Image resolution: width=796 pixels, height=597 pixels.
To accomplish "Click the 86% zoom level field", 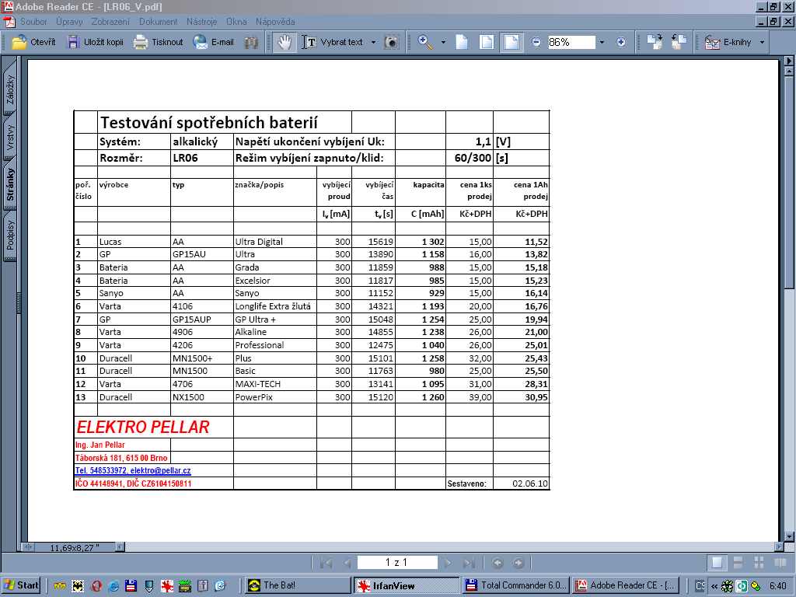I will click(x=571, y=42).
